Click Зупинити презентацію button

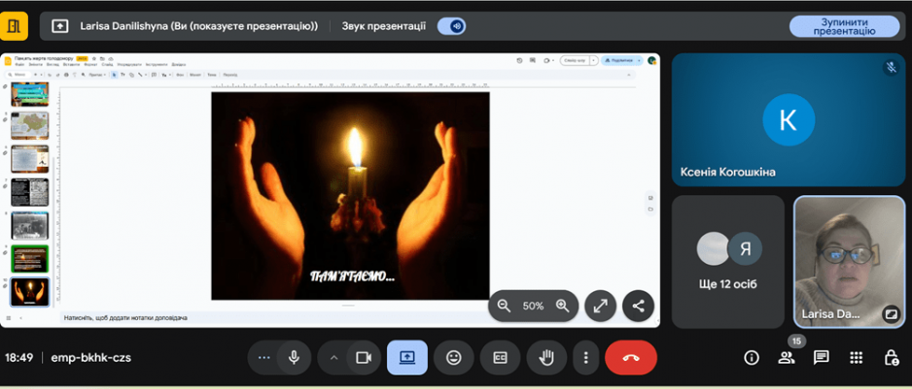(844, 26)
